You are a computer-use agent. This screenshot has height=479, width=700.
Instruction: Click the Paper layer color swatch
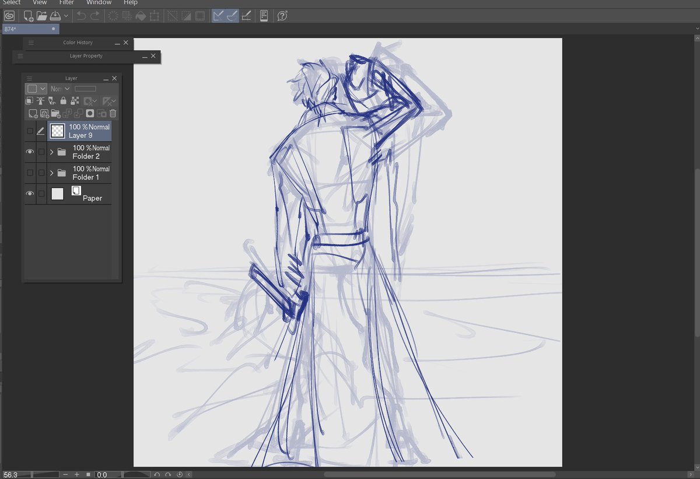(57, 194)
